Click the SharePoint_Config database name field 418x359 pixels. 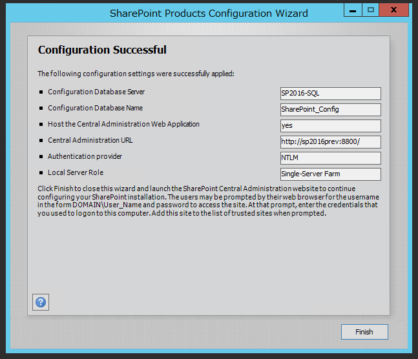331,110
